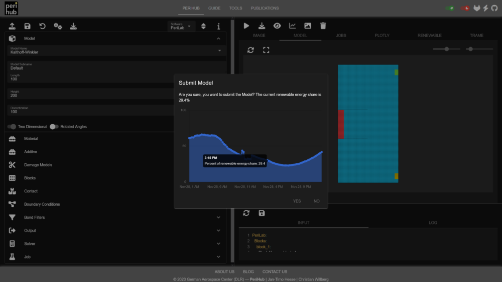Screen dimensions: 502x282
Task: Click the delete trash icon
Action: 323,26
